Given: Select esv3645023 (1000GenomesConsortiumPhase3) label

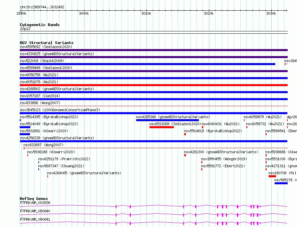Looking at the screenshot, I should pos(60,110).
